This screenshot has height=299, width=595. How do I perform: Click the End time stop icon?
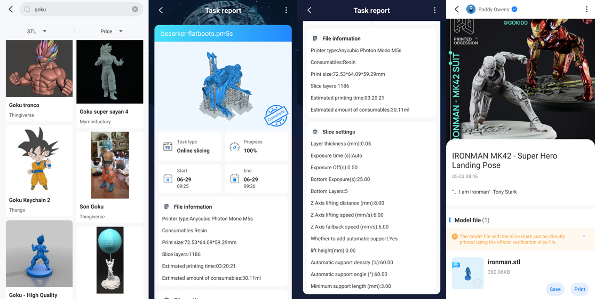tap(234, 178)
